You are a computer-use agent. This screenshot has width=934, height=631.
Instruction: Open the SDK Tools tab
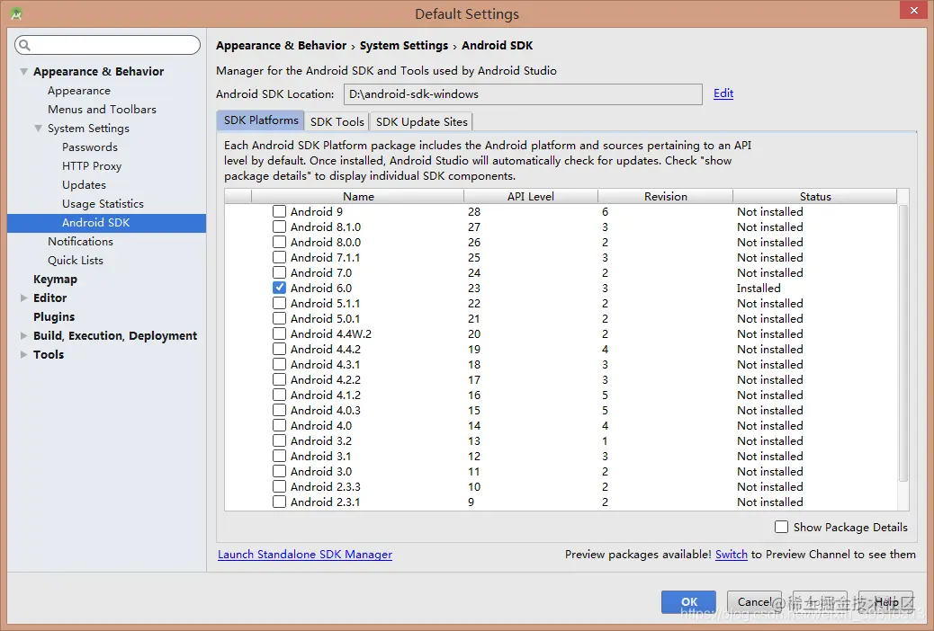pos(337,121)
